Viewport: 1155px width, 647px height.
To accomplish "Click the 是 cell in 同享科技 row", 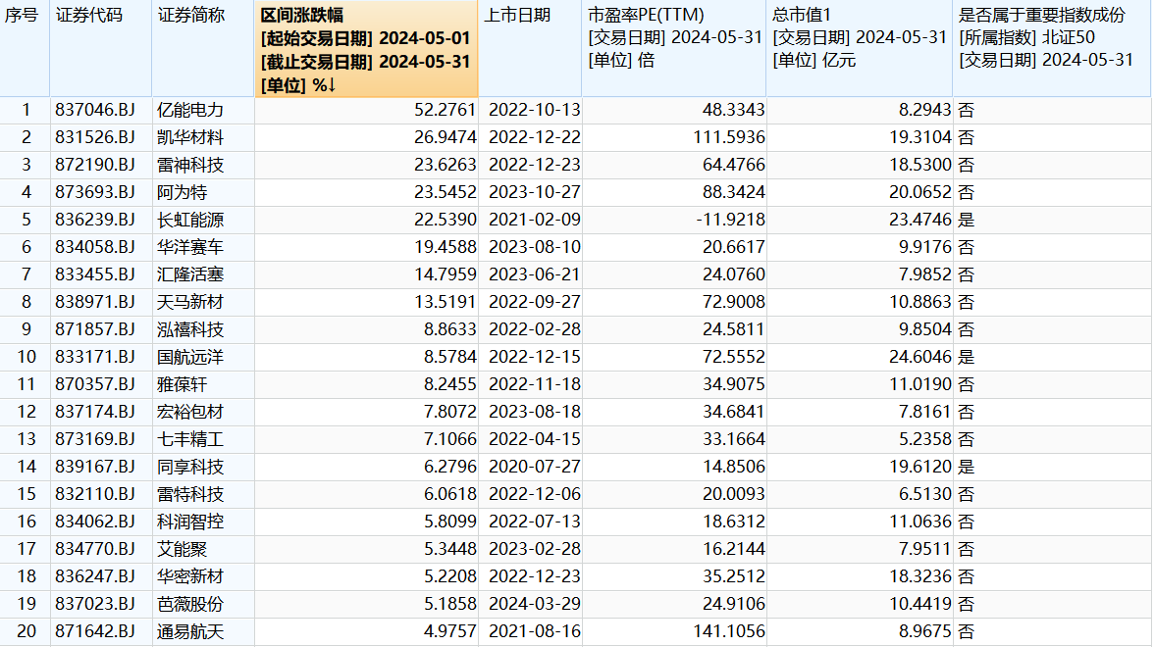I will click(x=966, y=467).
